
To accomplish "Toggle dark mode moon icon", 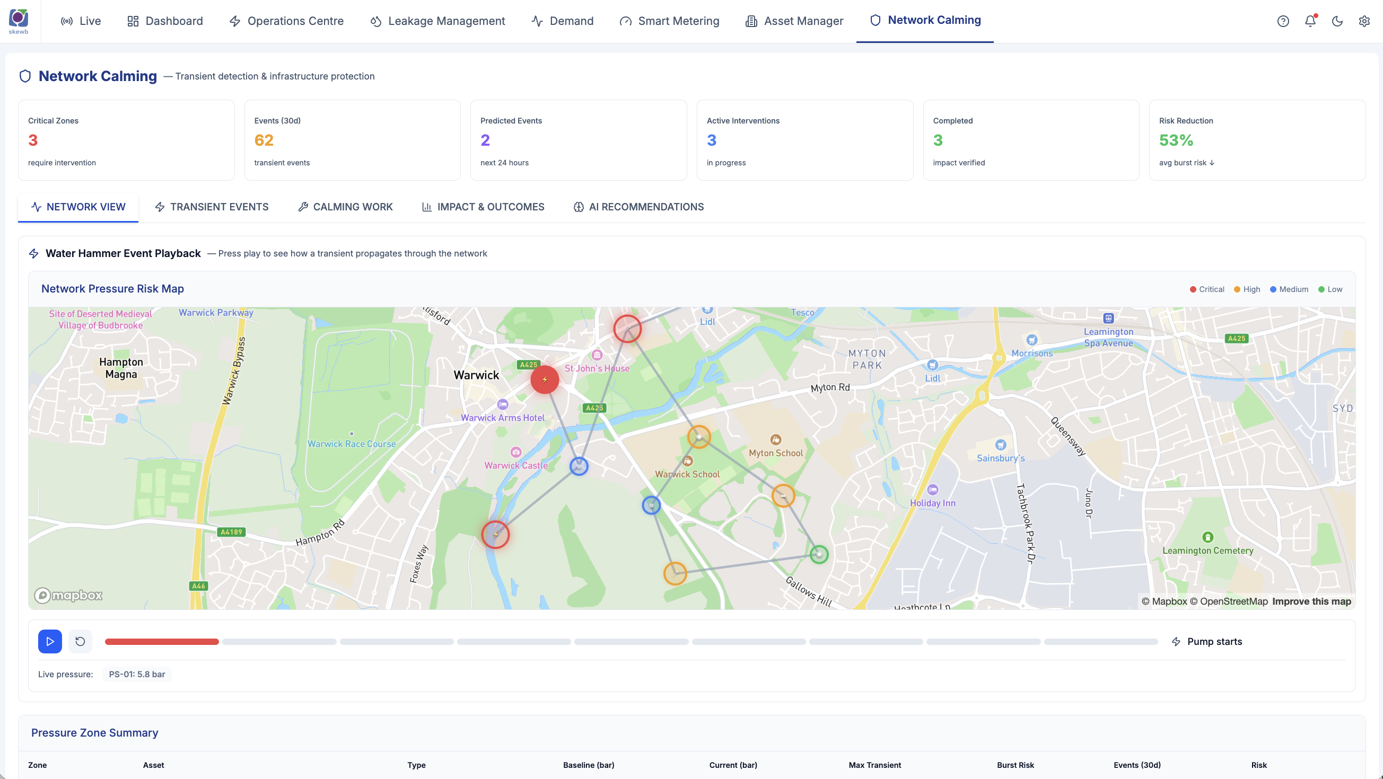I will 1337,21.
